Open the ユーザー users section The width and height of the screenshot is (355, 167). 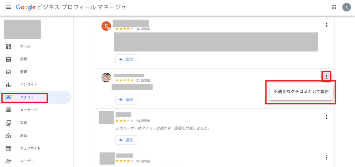click(x=26, y=161)
